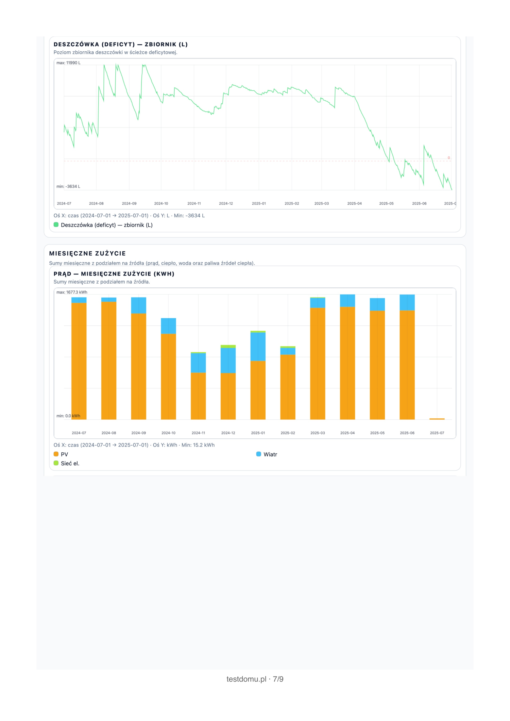Click the orange PV legend swatch

coord(56,454)
